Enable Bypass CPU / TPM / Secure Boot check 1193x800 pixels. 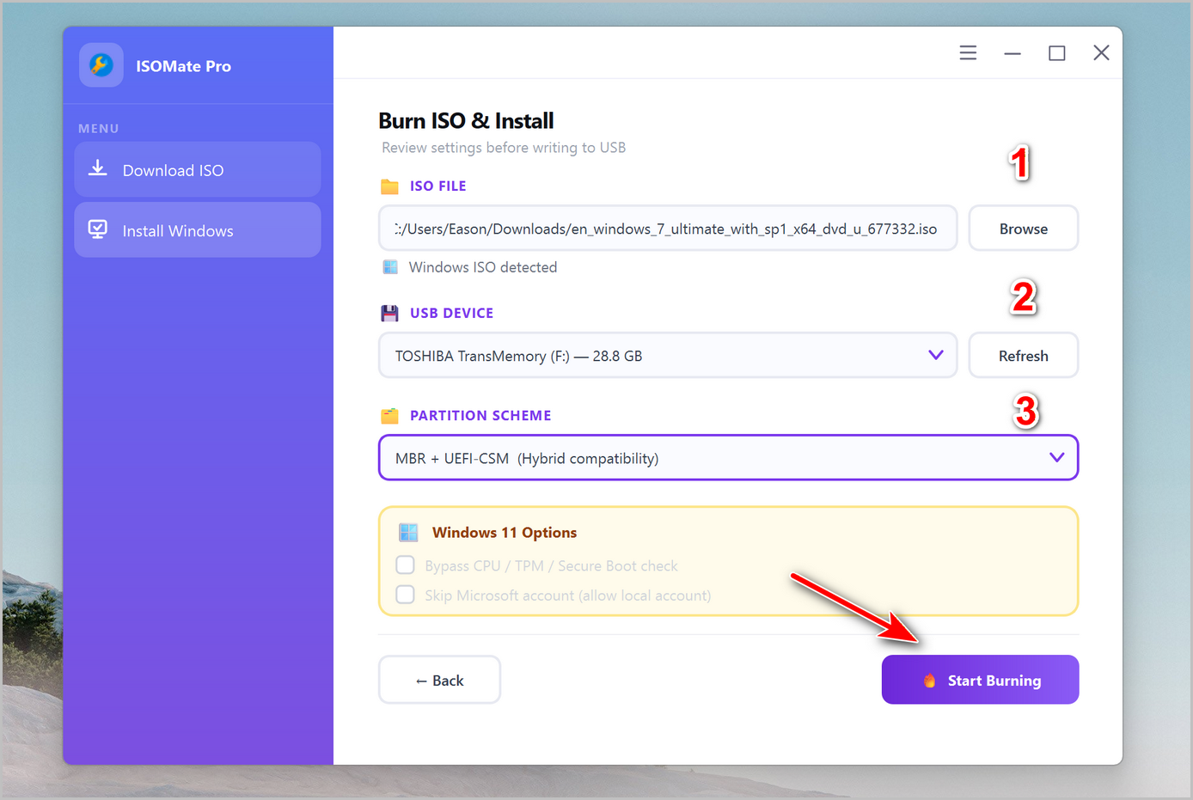click(405, 565)
